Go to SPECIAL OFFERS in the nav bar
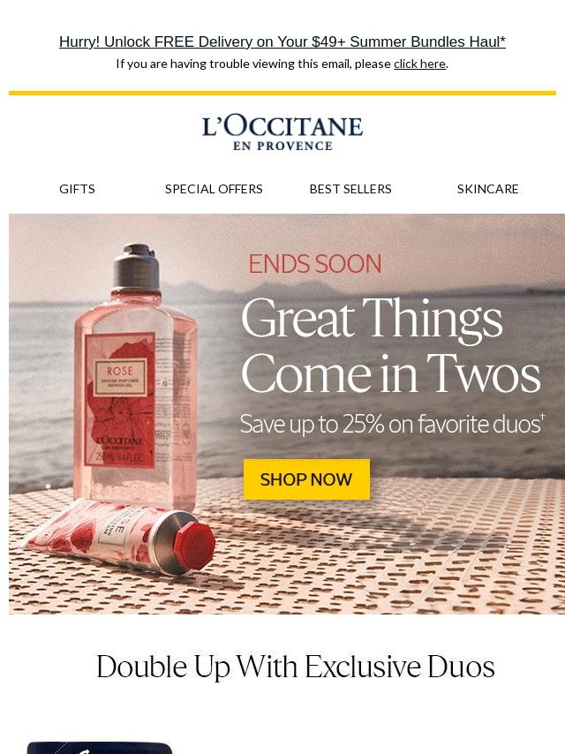This screenshot has height=754, width=565. (x=214, y=189)
